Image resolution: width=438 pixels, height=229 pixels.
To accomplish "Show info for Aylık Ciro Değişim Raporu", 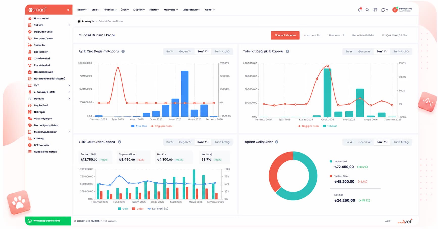I will tap(123, 51).
